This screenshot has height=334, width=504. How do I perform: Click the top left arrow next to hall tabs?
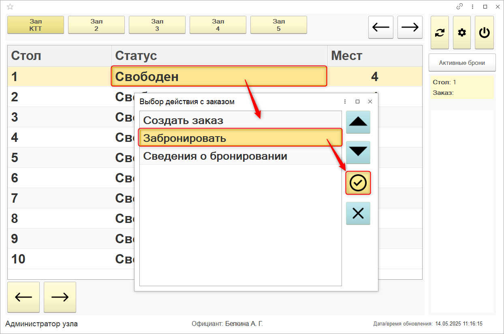click(381, 27)
